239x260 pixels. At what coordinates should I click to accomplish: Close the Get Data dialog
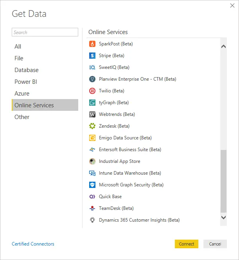[x=232, y=5]
